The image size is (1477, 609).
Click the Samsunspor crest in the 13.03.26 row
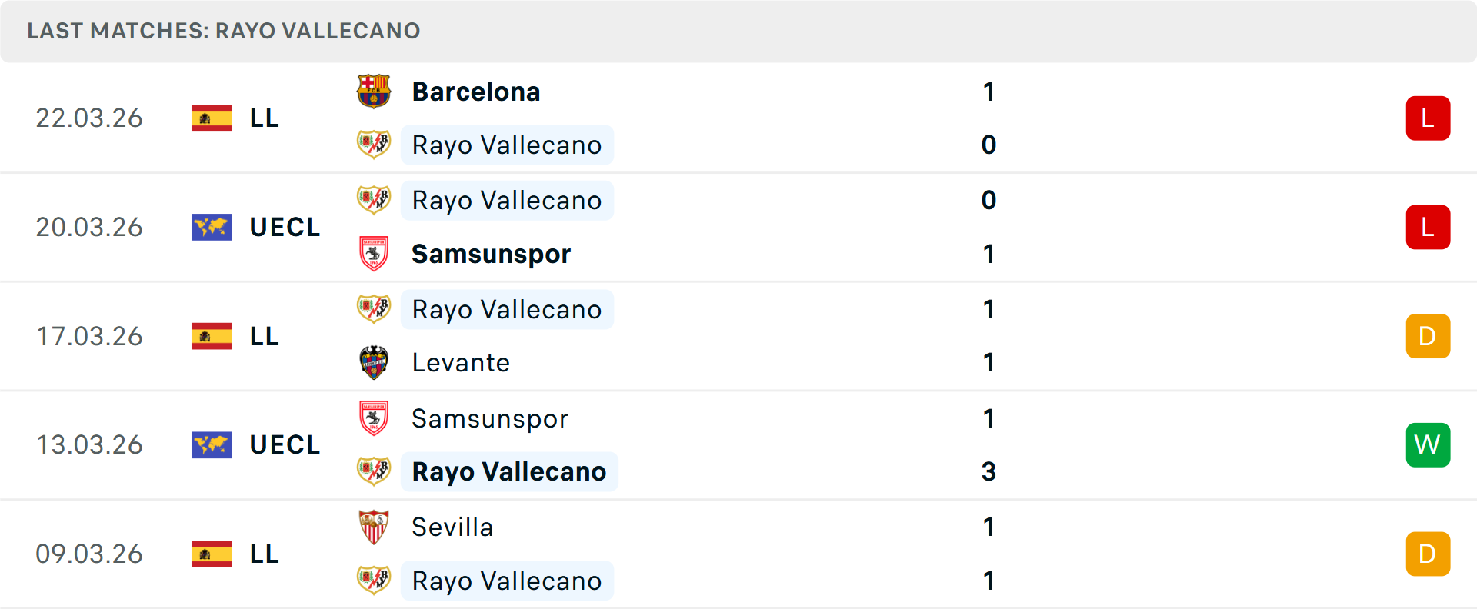point(375,418)
